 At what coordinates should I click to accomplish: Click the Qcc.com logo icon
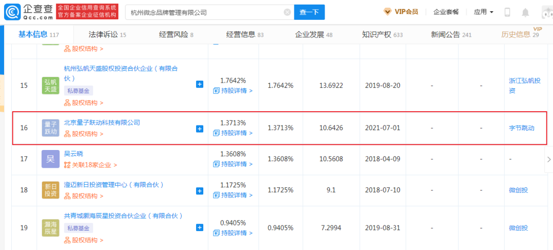click(x=12, y=12)
